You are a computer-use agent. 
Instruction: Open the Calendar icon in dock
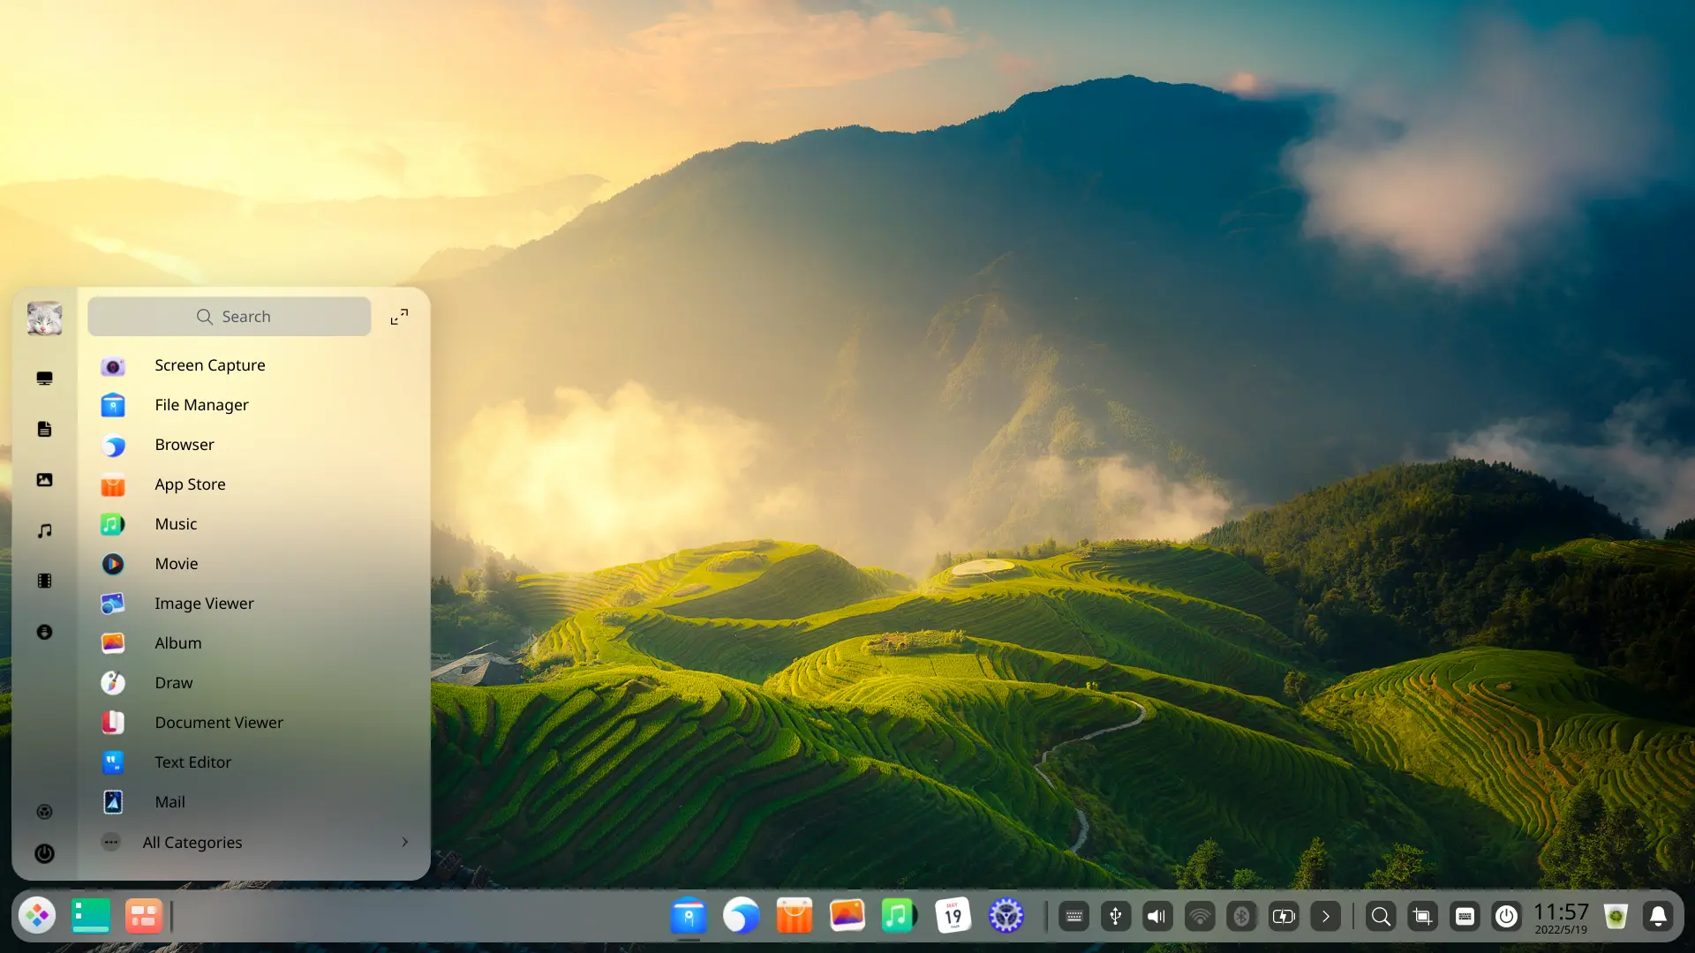pyautogui.click(x=953, y=916)
